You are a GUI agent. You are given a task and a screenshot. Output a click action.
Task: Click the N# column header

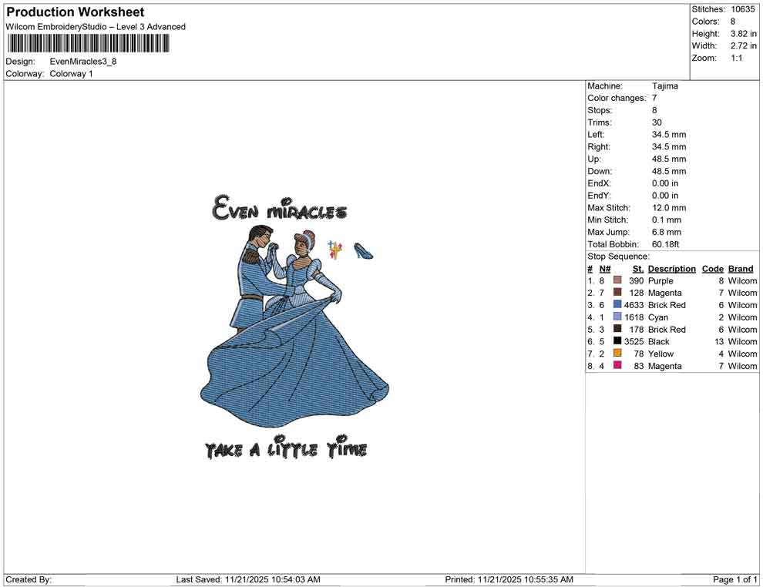click(605, 268)
